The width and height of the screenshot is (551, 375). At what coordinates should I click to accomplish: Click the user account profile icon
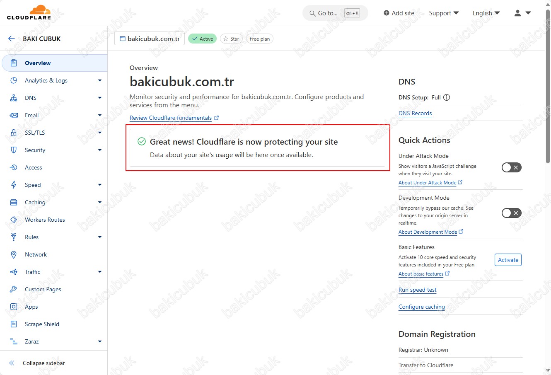[517, 13]
